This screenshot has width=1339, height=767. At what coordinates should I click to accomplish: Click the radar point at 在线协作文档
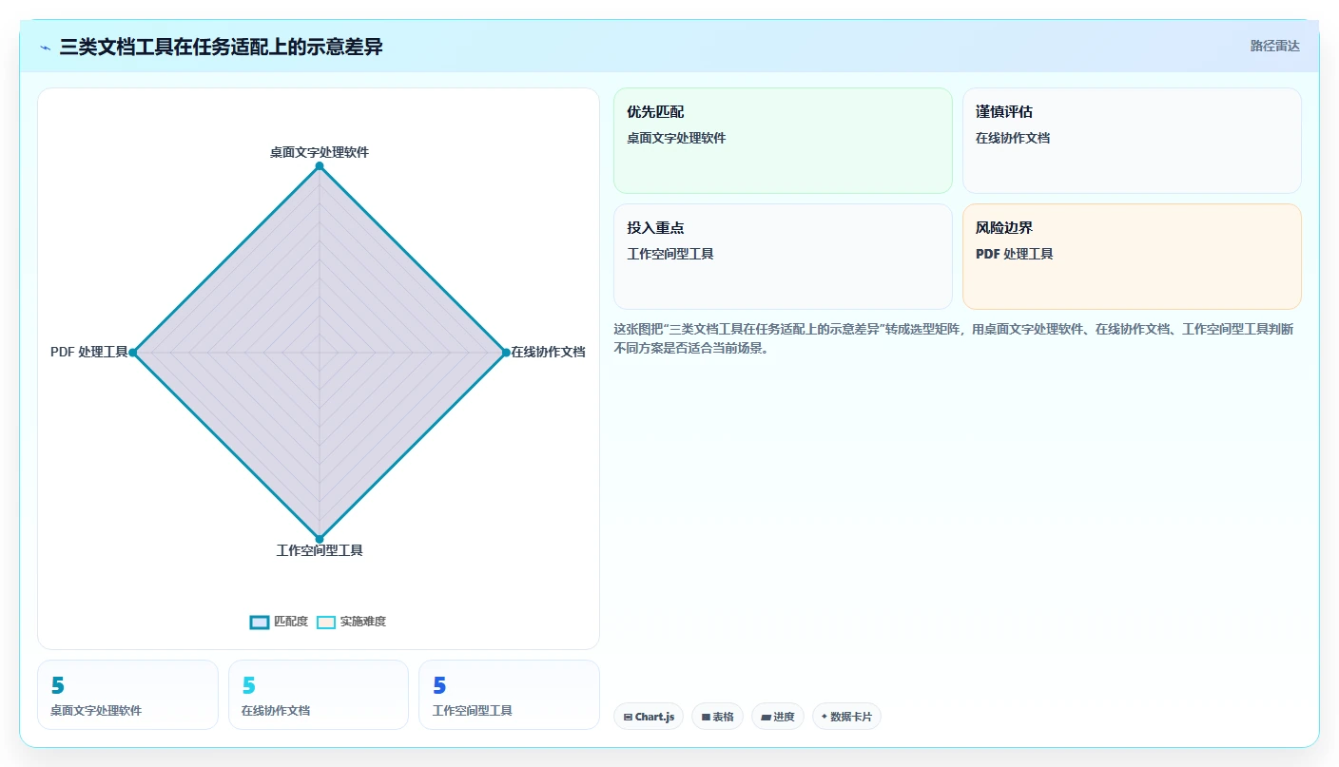coord(506,353)
